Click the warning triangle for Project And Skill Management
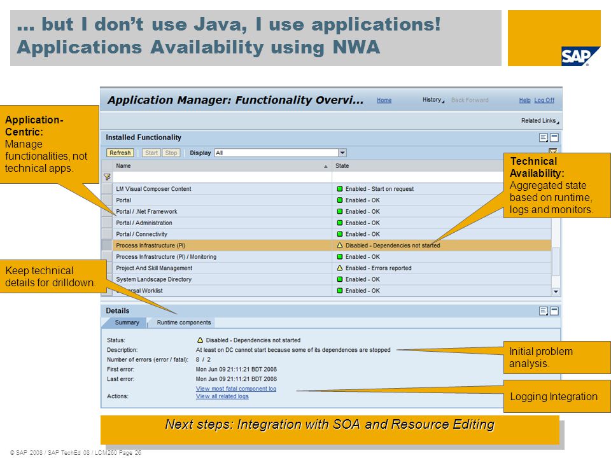 coord(340,268)
